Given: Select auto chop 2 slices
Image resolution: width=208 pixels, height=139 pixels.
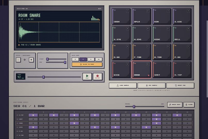Looking at the screenshot, I should [x=75, y=59].
